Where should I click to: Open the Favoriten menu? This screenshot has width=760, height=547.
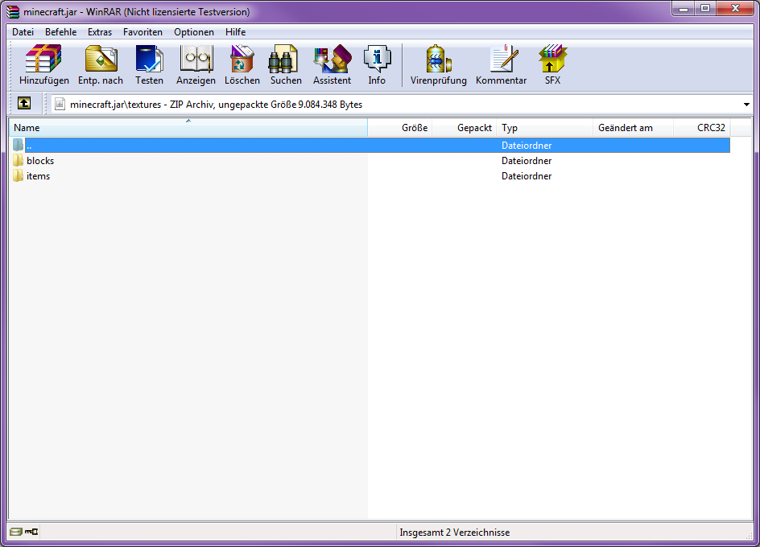142,32
